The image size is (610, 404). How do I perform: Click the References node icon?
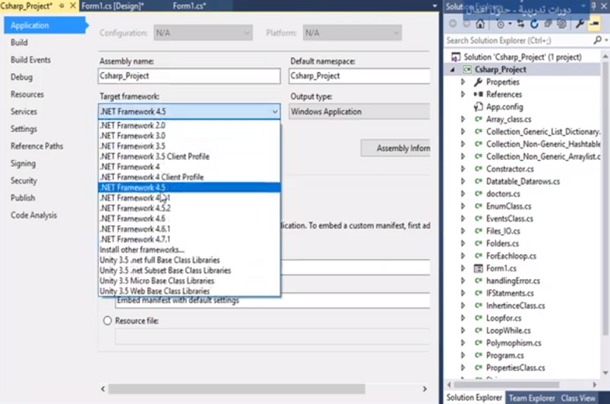478,95
